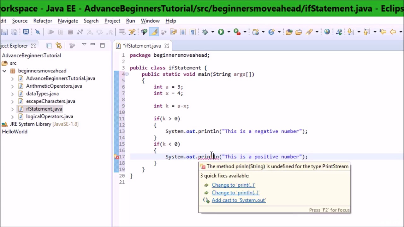Open the Project menu
404x227 pixels.
112,21
